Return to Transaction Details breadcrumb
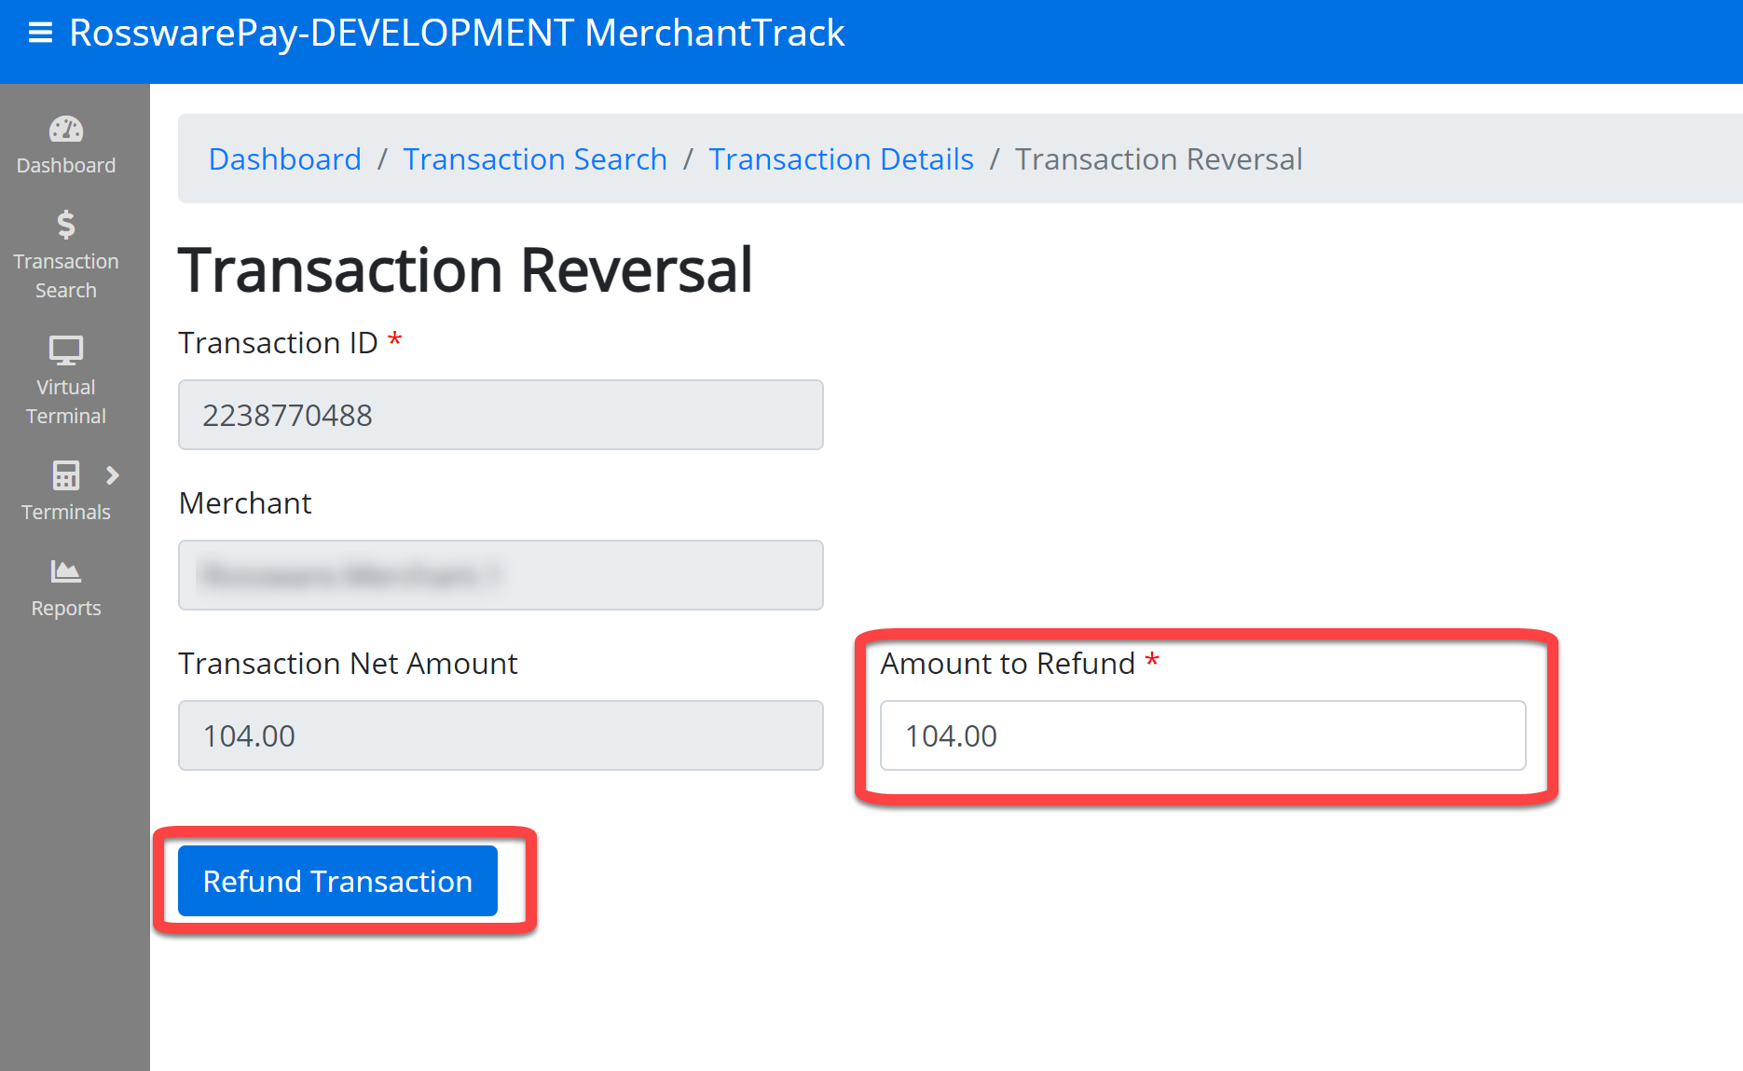Screen dimensions: 1743x1071 tap(841, 159)
